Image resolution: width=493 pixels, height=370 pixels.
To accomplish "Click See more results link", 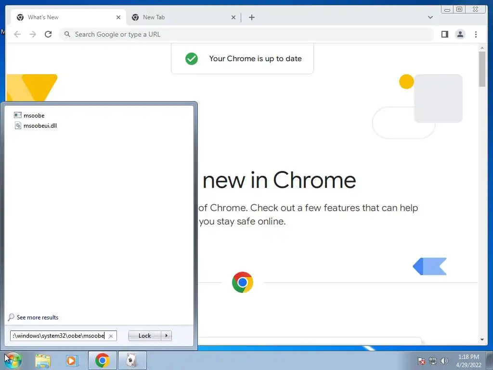I will click(38, 317).
